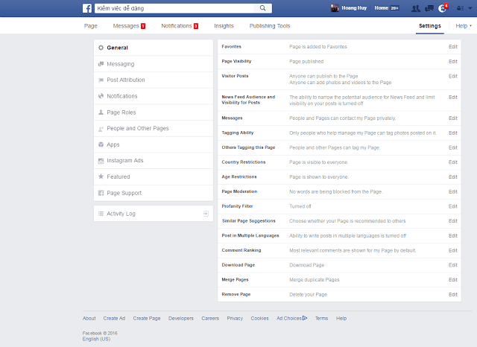This screenshot has height=347, width=477.
Task: Select Page Roles in settings sidebar
Action: pyautogui.click(x=154, y=112)
